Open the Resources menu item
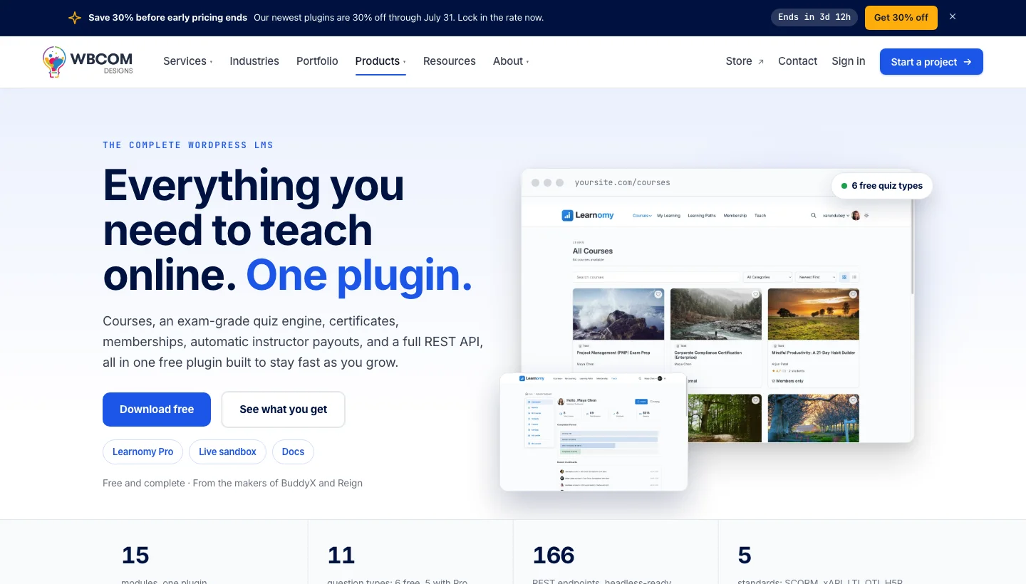Screen dimensions: 1026x584 tap(449, 61)
